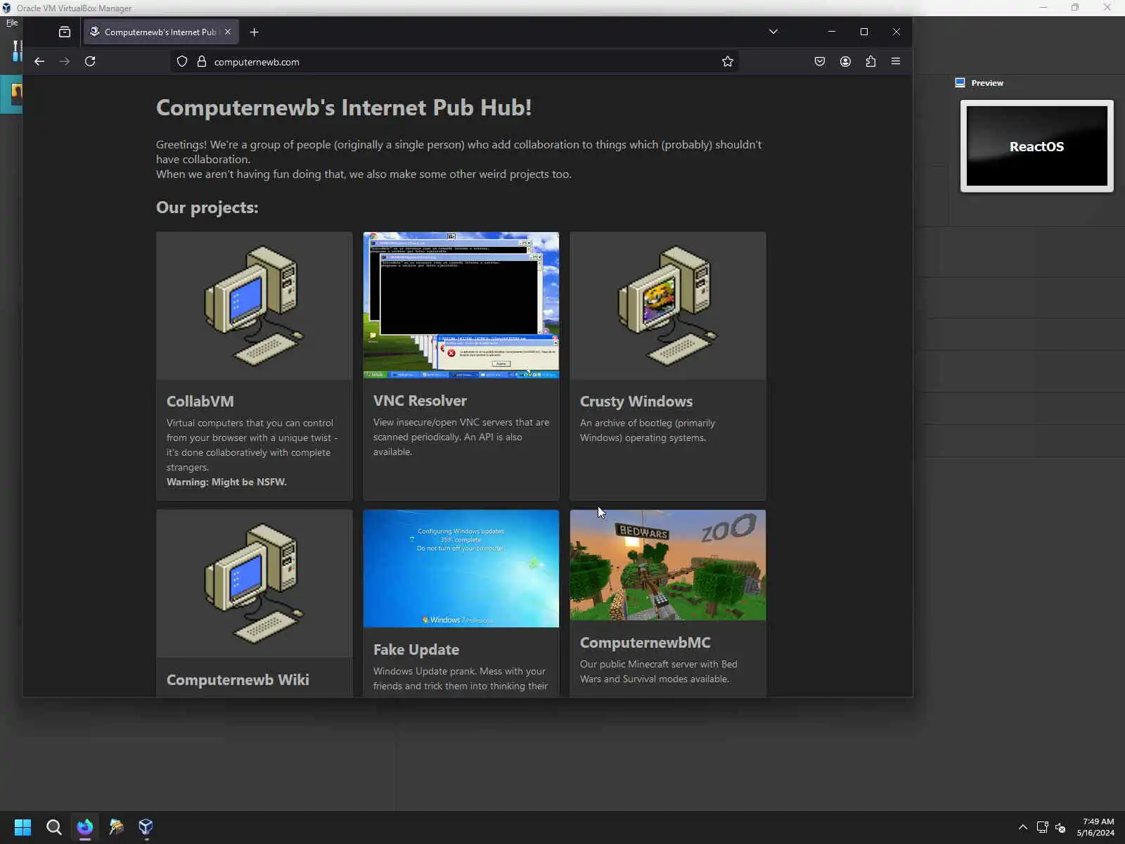Open the Computernewb Wiki link
Image resolution: width=1125 pixels, height=844 pixels.
[x=238, y=679]
